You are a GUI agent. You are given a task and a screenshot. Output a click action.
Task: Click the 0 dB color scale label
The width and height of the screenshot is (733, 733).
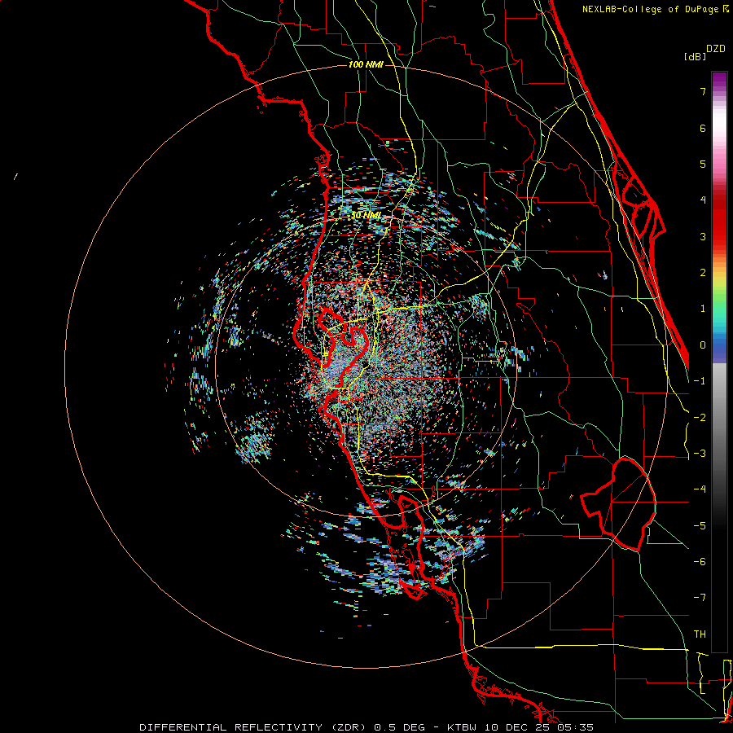703,345
